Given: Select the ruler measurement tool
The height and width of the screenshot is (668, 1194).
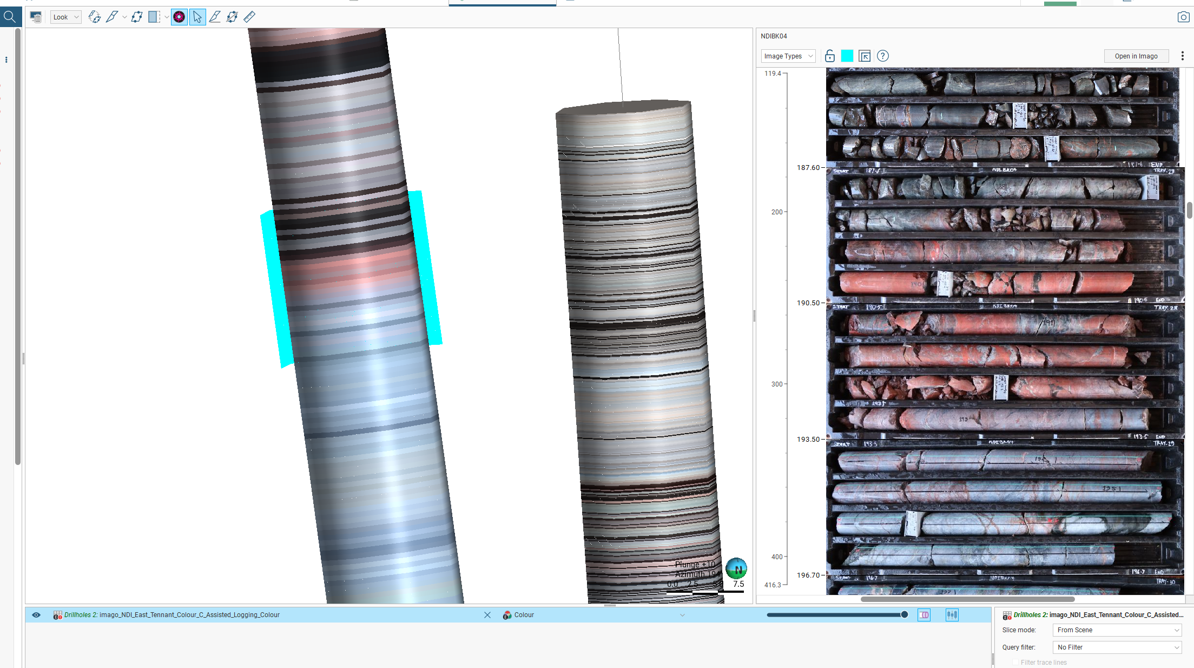Looking at the screenshot, I should pos(249,17).
